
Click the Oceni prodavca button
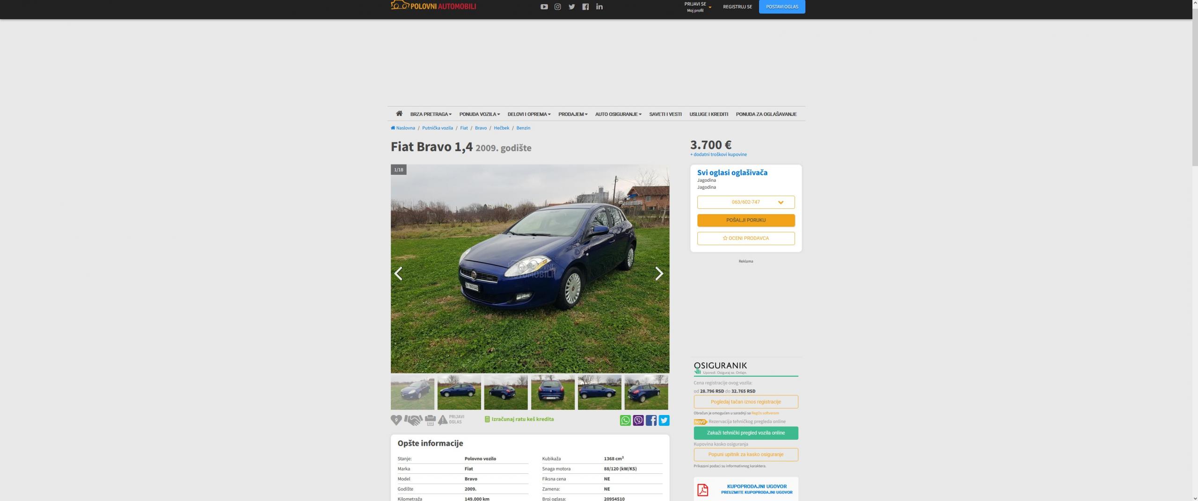746,238
